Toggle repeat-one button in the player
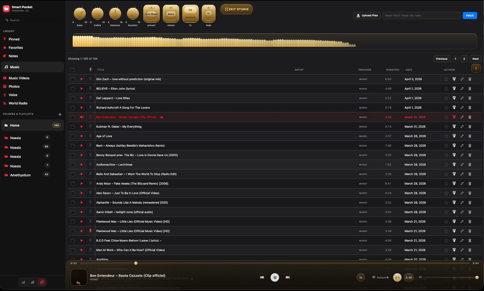Screen dimensions: 484x291 397,278
